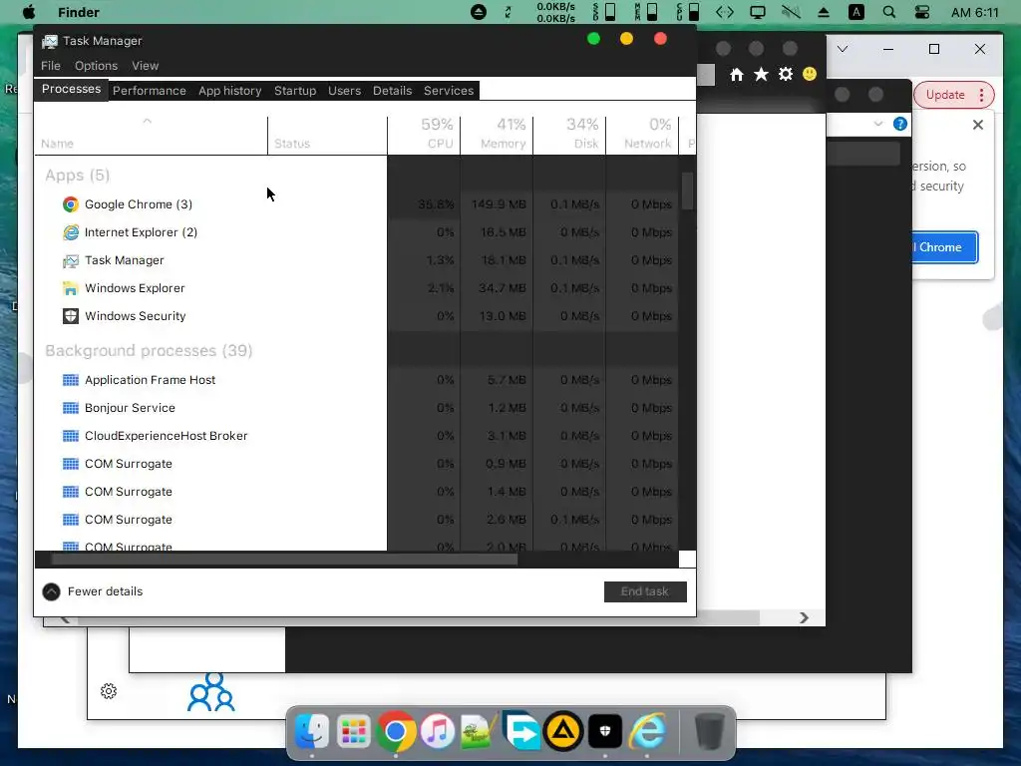This screenshot has height=766, width=1021.
Task: Open the View menu in Task Manager
Action: coord(145,66)
